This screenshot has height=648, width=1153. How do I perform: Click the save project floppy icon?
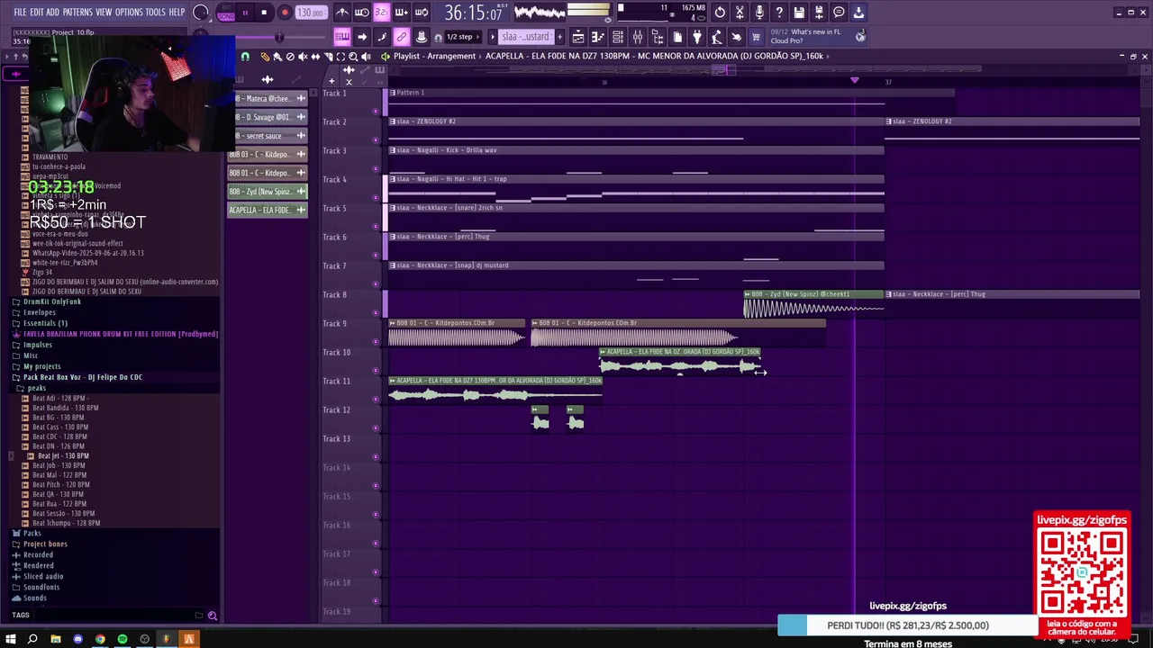point(799,13)
